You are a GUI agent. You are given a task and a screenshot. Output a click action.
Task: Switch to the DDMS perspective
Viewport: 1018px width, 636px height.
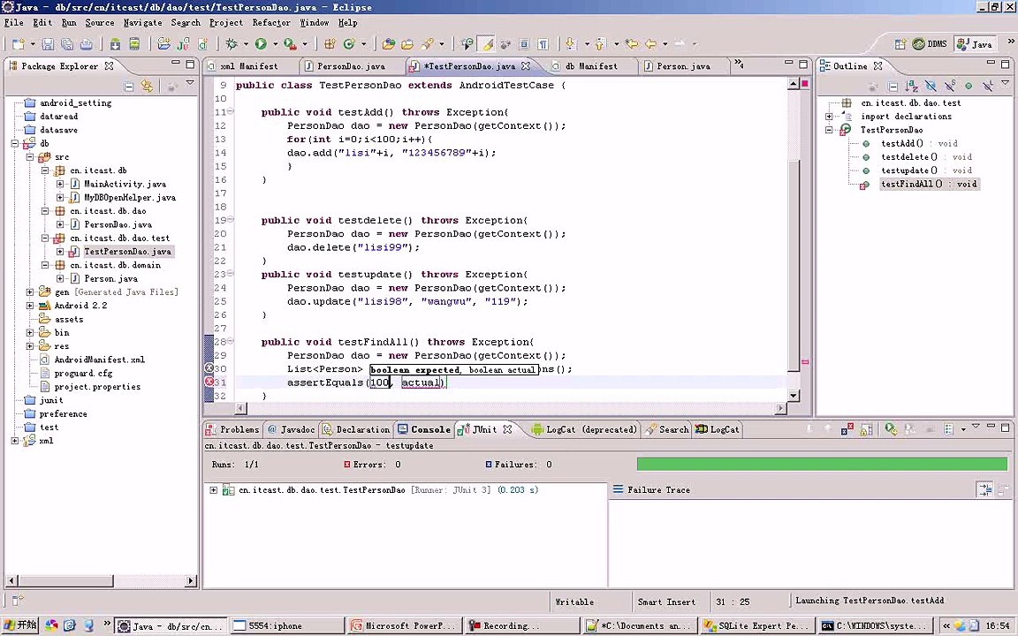[x=931, y=44]
